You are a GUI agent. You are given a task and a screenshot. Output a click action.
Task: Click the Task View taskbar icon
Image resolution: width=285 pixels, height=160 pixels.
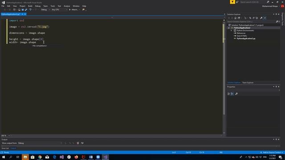click(18, 157)
